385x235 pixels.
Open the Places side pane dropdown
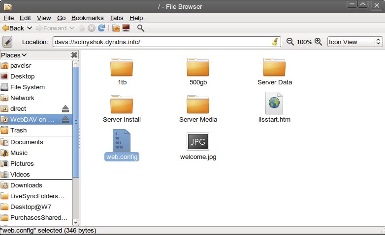(x=14, y=55)
